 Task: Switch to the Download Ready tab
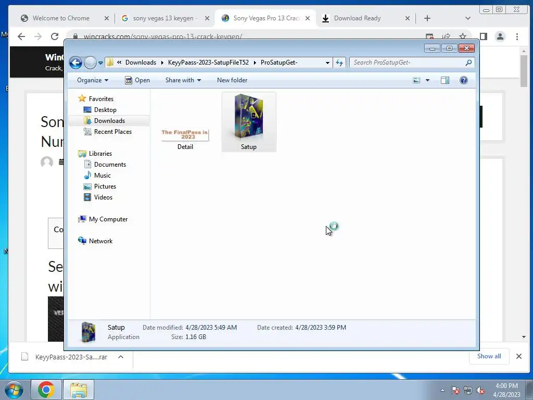click(x=357, y=18)
